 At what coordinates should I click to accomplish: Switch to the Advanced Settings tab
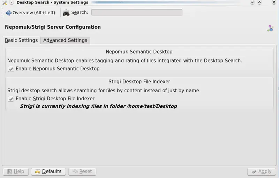click(x=65, y=40)
